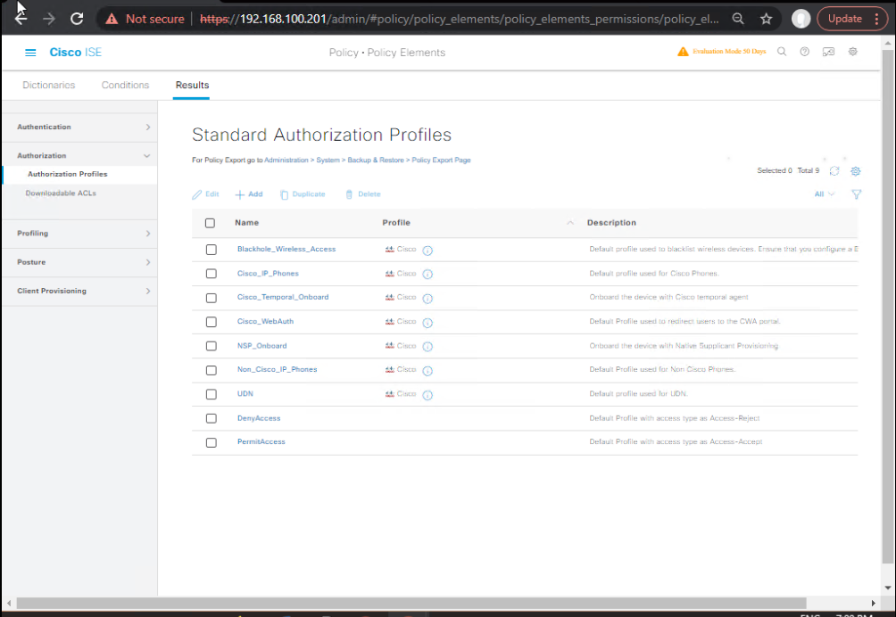
Task: Check the Cisco_Temporal_Onboard row checkbox
Action: (x=212, y=298)
